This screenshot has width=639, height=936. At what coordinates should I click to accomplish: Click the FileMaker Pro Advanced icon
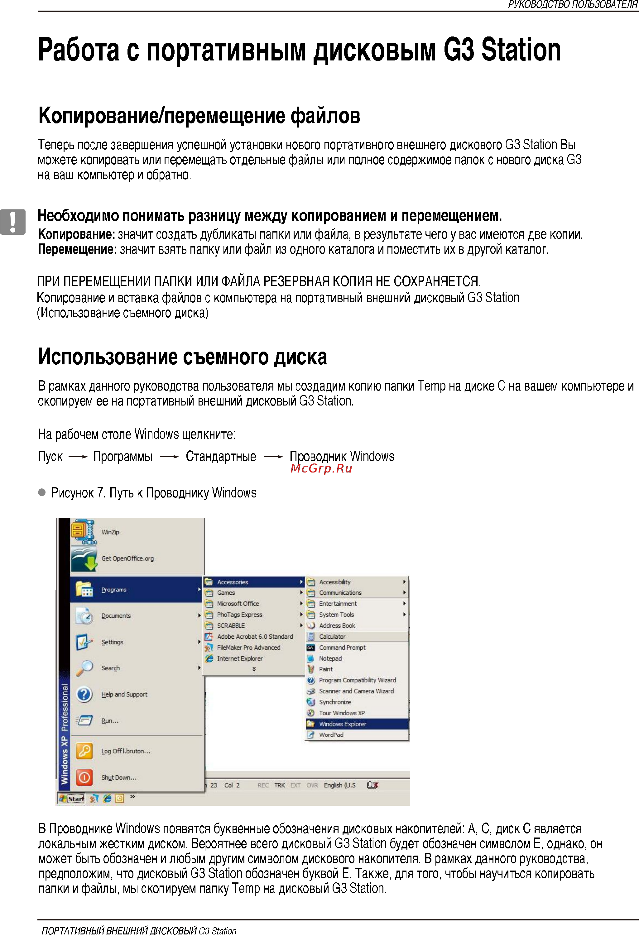(209, 648)
